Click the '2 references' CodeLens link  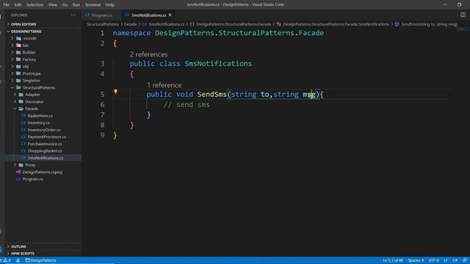click(148, 54)
